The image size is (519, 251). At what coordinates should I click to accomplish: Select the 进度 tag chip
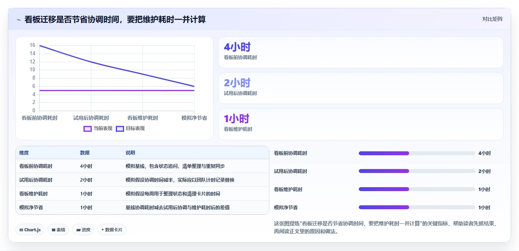[x=83, y=230]
